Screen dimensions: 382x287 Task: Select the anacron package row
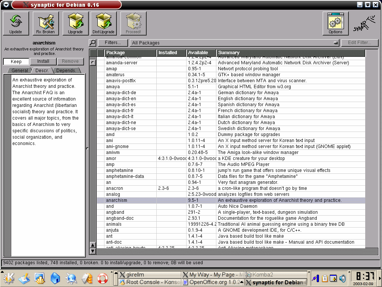click(231, 188)
